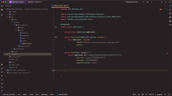Select the Company class in tree
This screenshot has width=172, height=96.
[x=25, y=35]
